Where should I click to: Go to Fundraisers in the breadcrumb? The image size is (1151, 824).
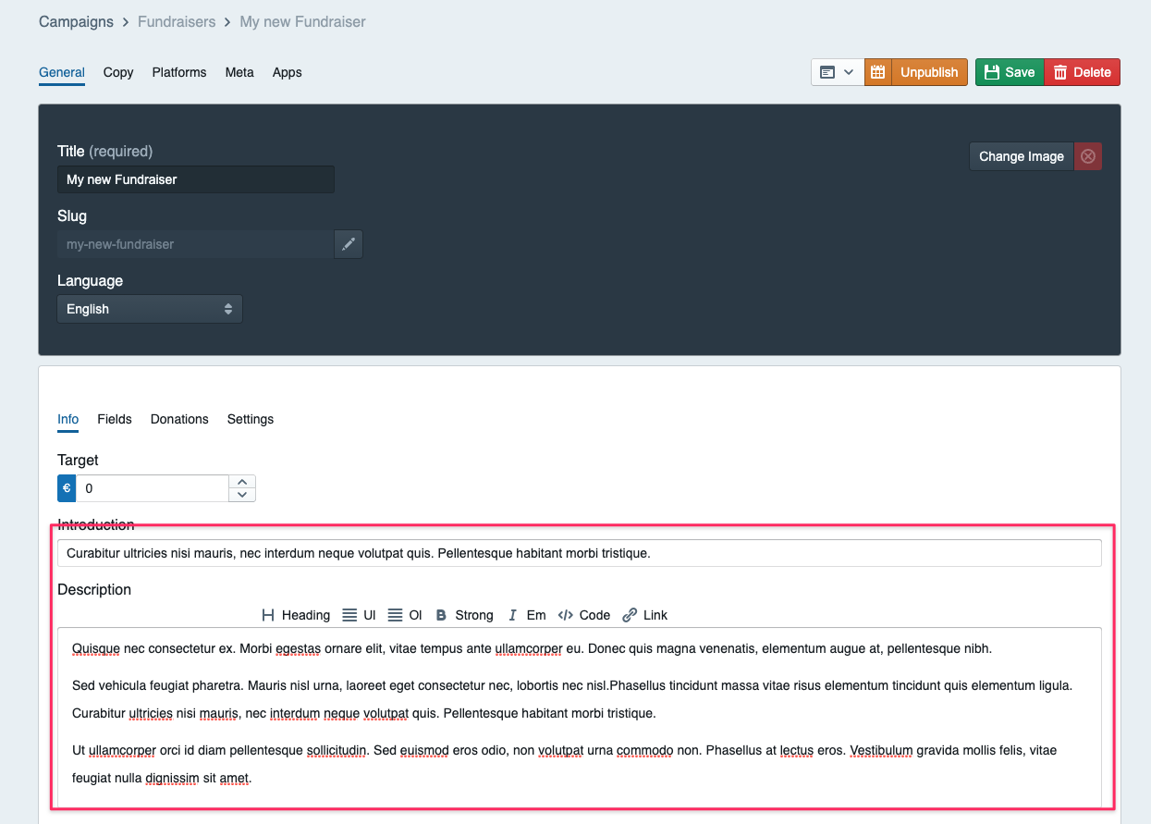(177, 21)
